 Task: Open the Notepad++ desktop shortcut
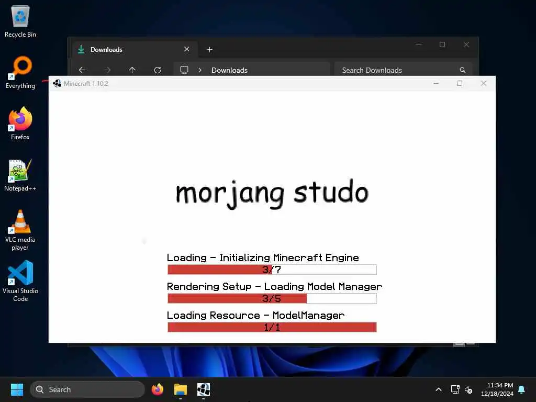tap(20, 175)
